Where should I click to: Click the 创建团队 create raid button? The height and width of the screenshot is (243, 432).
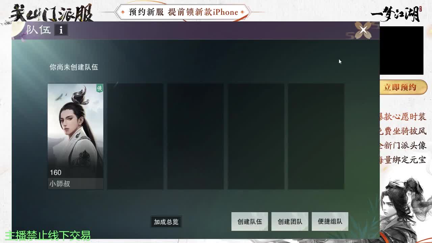tap(290, 221)
